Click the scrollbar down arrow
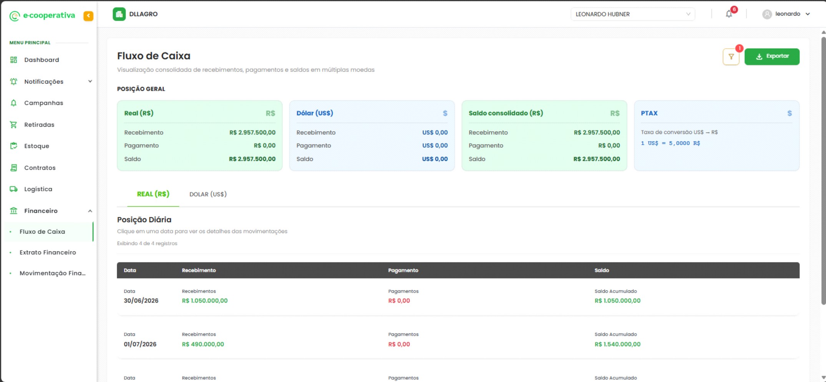This screenshot has height=382, width=826. click(823, 378)
